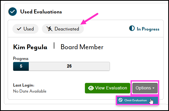Click the dark completed segment showing 5

coord(21,66)
